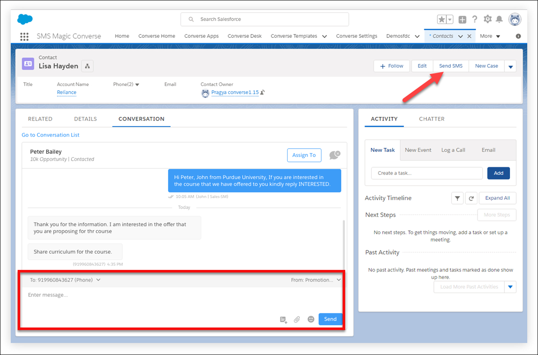Click inside the Search Salesforce field
The image size is (538, 355).
(265, 19)
